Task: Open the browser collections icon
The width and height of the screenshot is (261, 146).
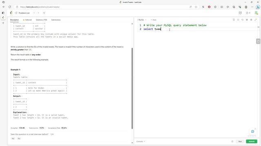Action: click(x=234, y=7)
